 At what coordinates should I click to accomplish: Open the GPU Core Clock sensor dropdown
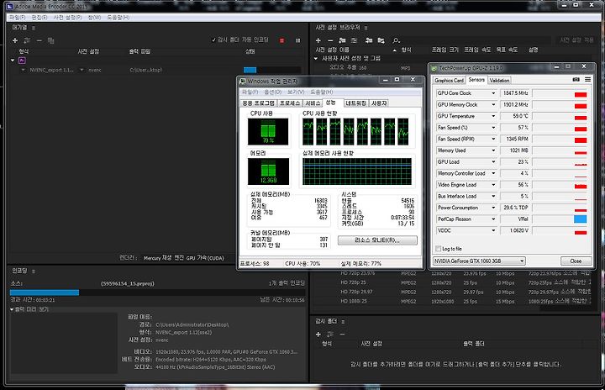pyautogui.click(x=493, y=93)
